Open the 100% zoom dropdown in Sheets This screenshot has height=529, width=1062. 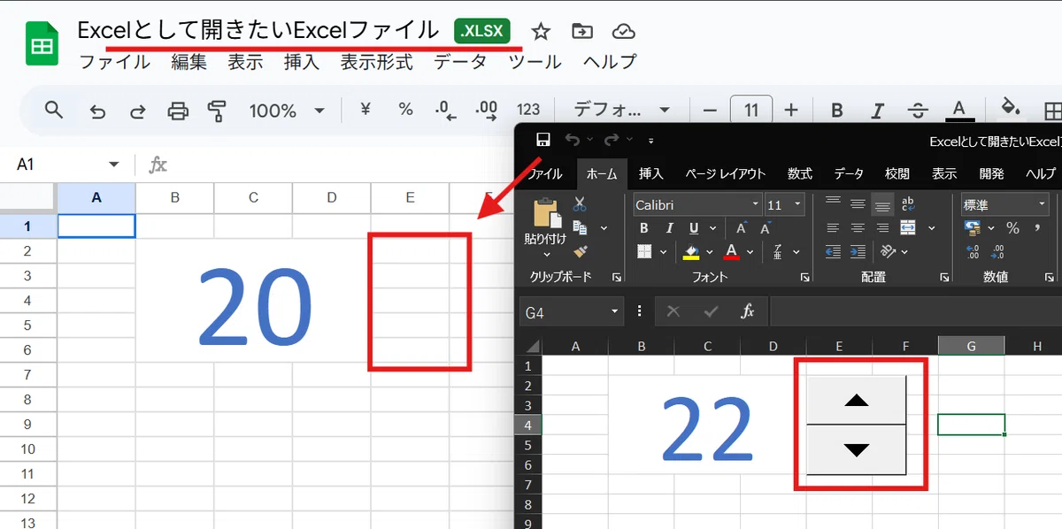(319, 111)
